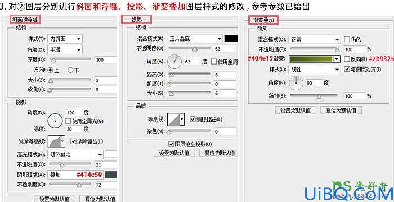Click the 投影 大小(S) slider
Screen dimensions: 394x202
click(190, 93)
